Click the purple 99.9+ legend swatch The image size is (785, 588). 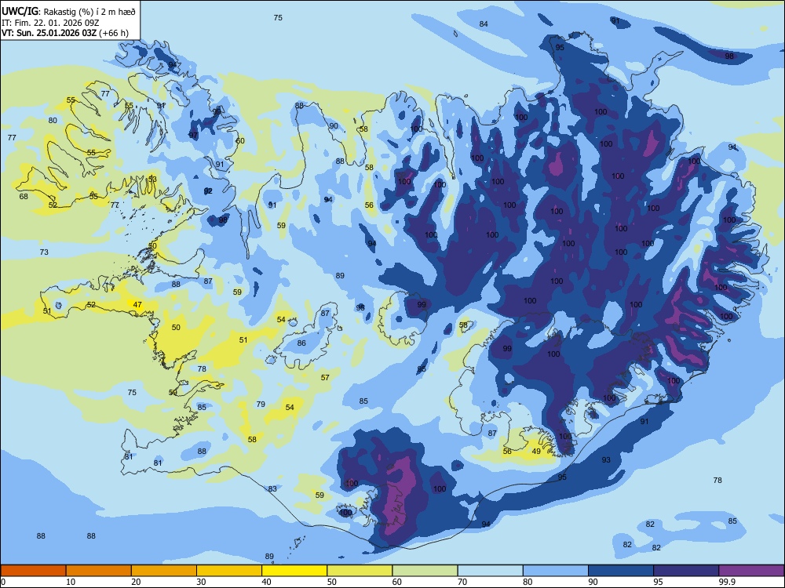[751, 571]
